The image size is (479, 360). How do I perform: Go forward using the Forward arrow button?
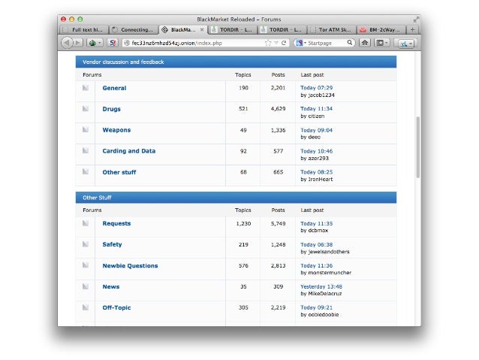(x=78, y=43)
